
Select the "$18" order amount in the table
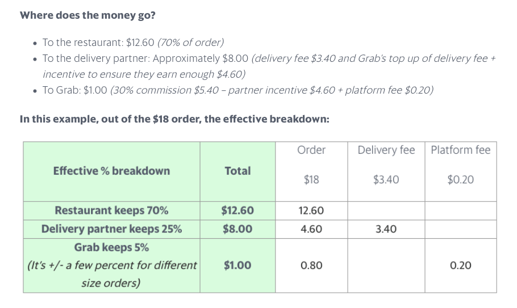pyautogui.click(x=311, y=180)
